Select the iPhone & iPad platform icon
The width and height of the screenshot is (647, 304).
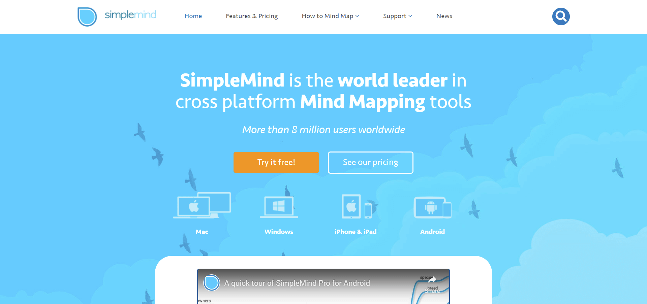click(x=357, y=206)
